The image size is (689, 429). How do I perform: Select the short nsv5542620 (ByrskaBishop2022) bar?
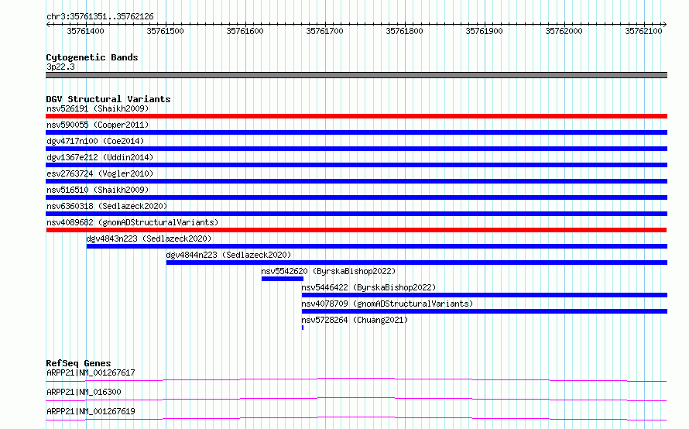click(282, 279)
